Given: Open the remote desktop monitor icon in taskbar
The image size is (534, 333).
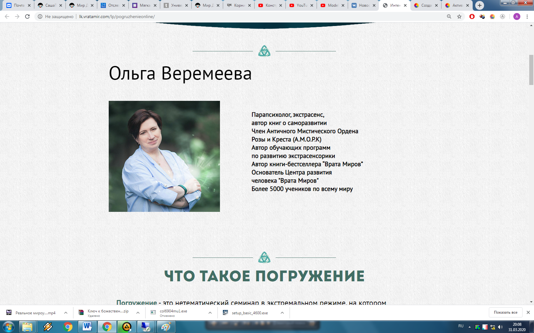Looking at the screenshot, I should click(x=146, y=327).
